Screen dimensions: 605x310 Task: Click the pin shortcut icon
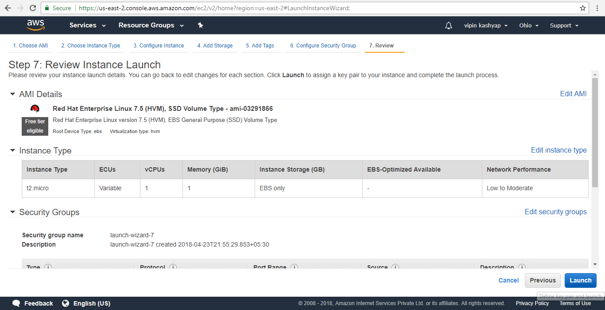pyautogui.click(x=200, y=25)
